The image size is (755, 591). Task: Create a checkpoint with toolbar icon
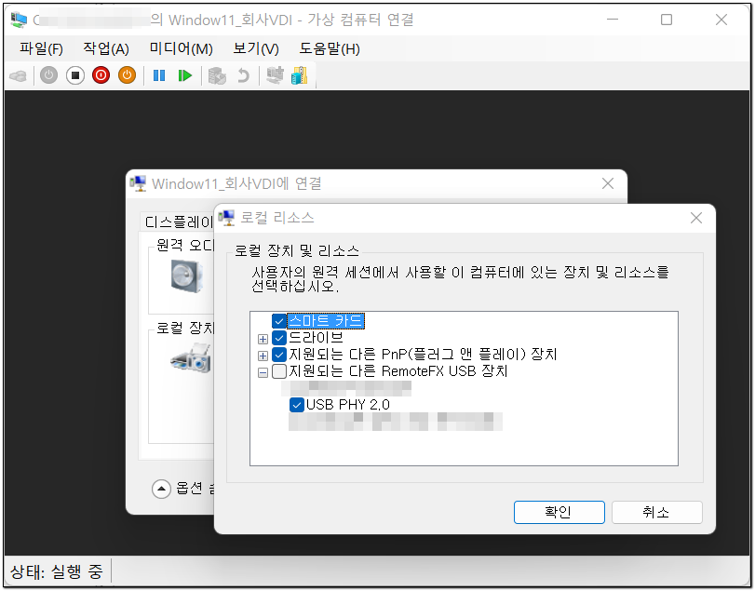(x=217, y=75)
